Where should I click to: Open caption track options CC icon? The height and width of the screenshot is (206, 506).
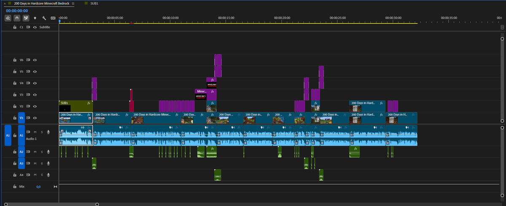tap(53, 18)
